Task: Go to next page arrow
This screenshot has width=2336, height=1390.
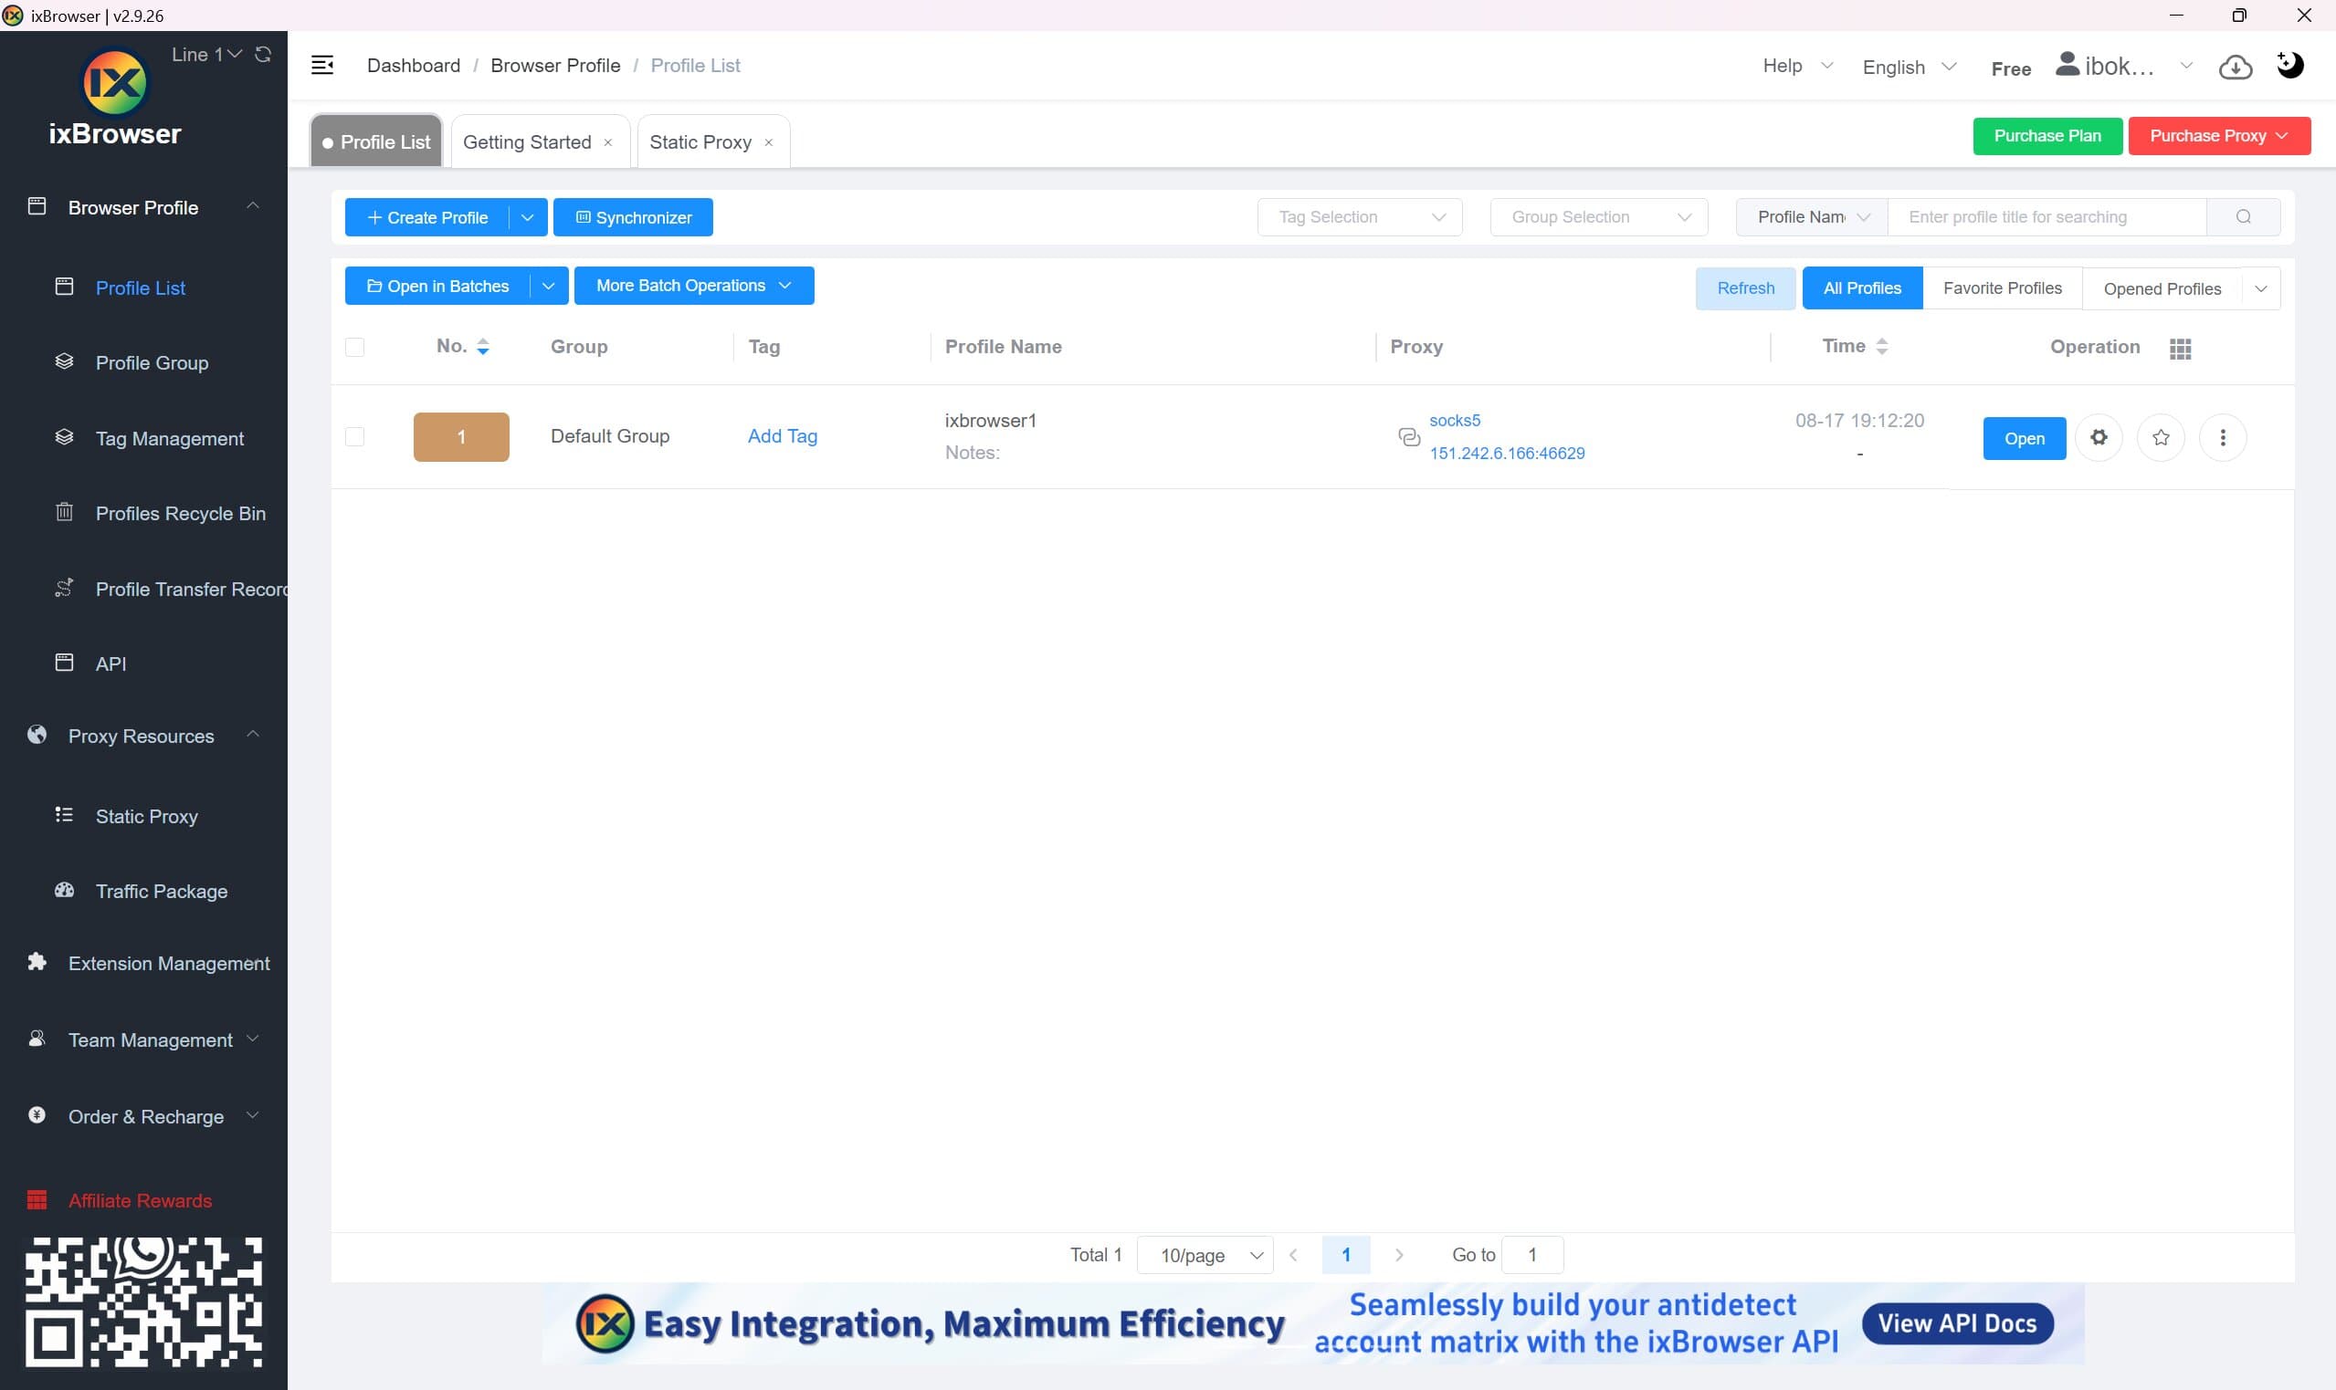Action: [x=1399, y=1255]
